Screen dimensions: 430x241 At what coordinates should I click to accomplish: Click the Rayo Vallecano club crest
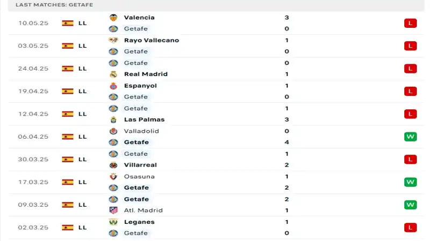click(x=113, y=40)
